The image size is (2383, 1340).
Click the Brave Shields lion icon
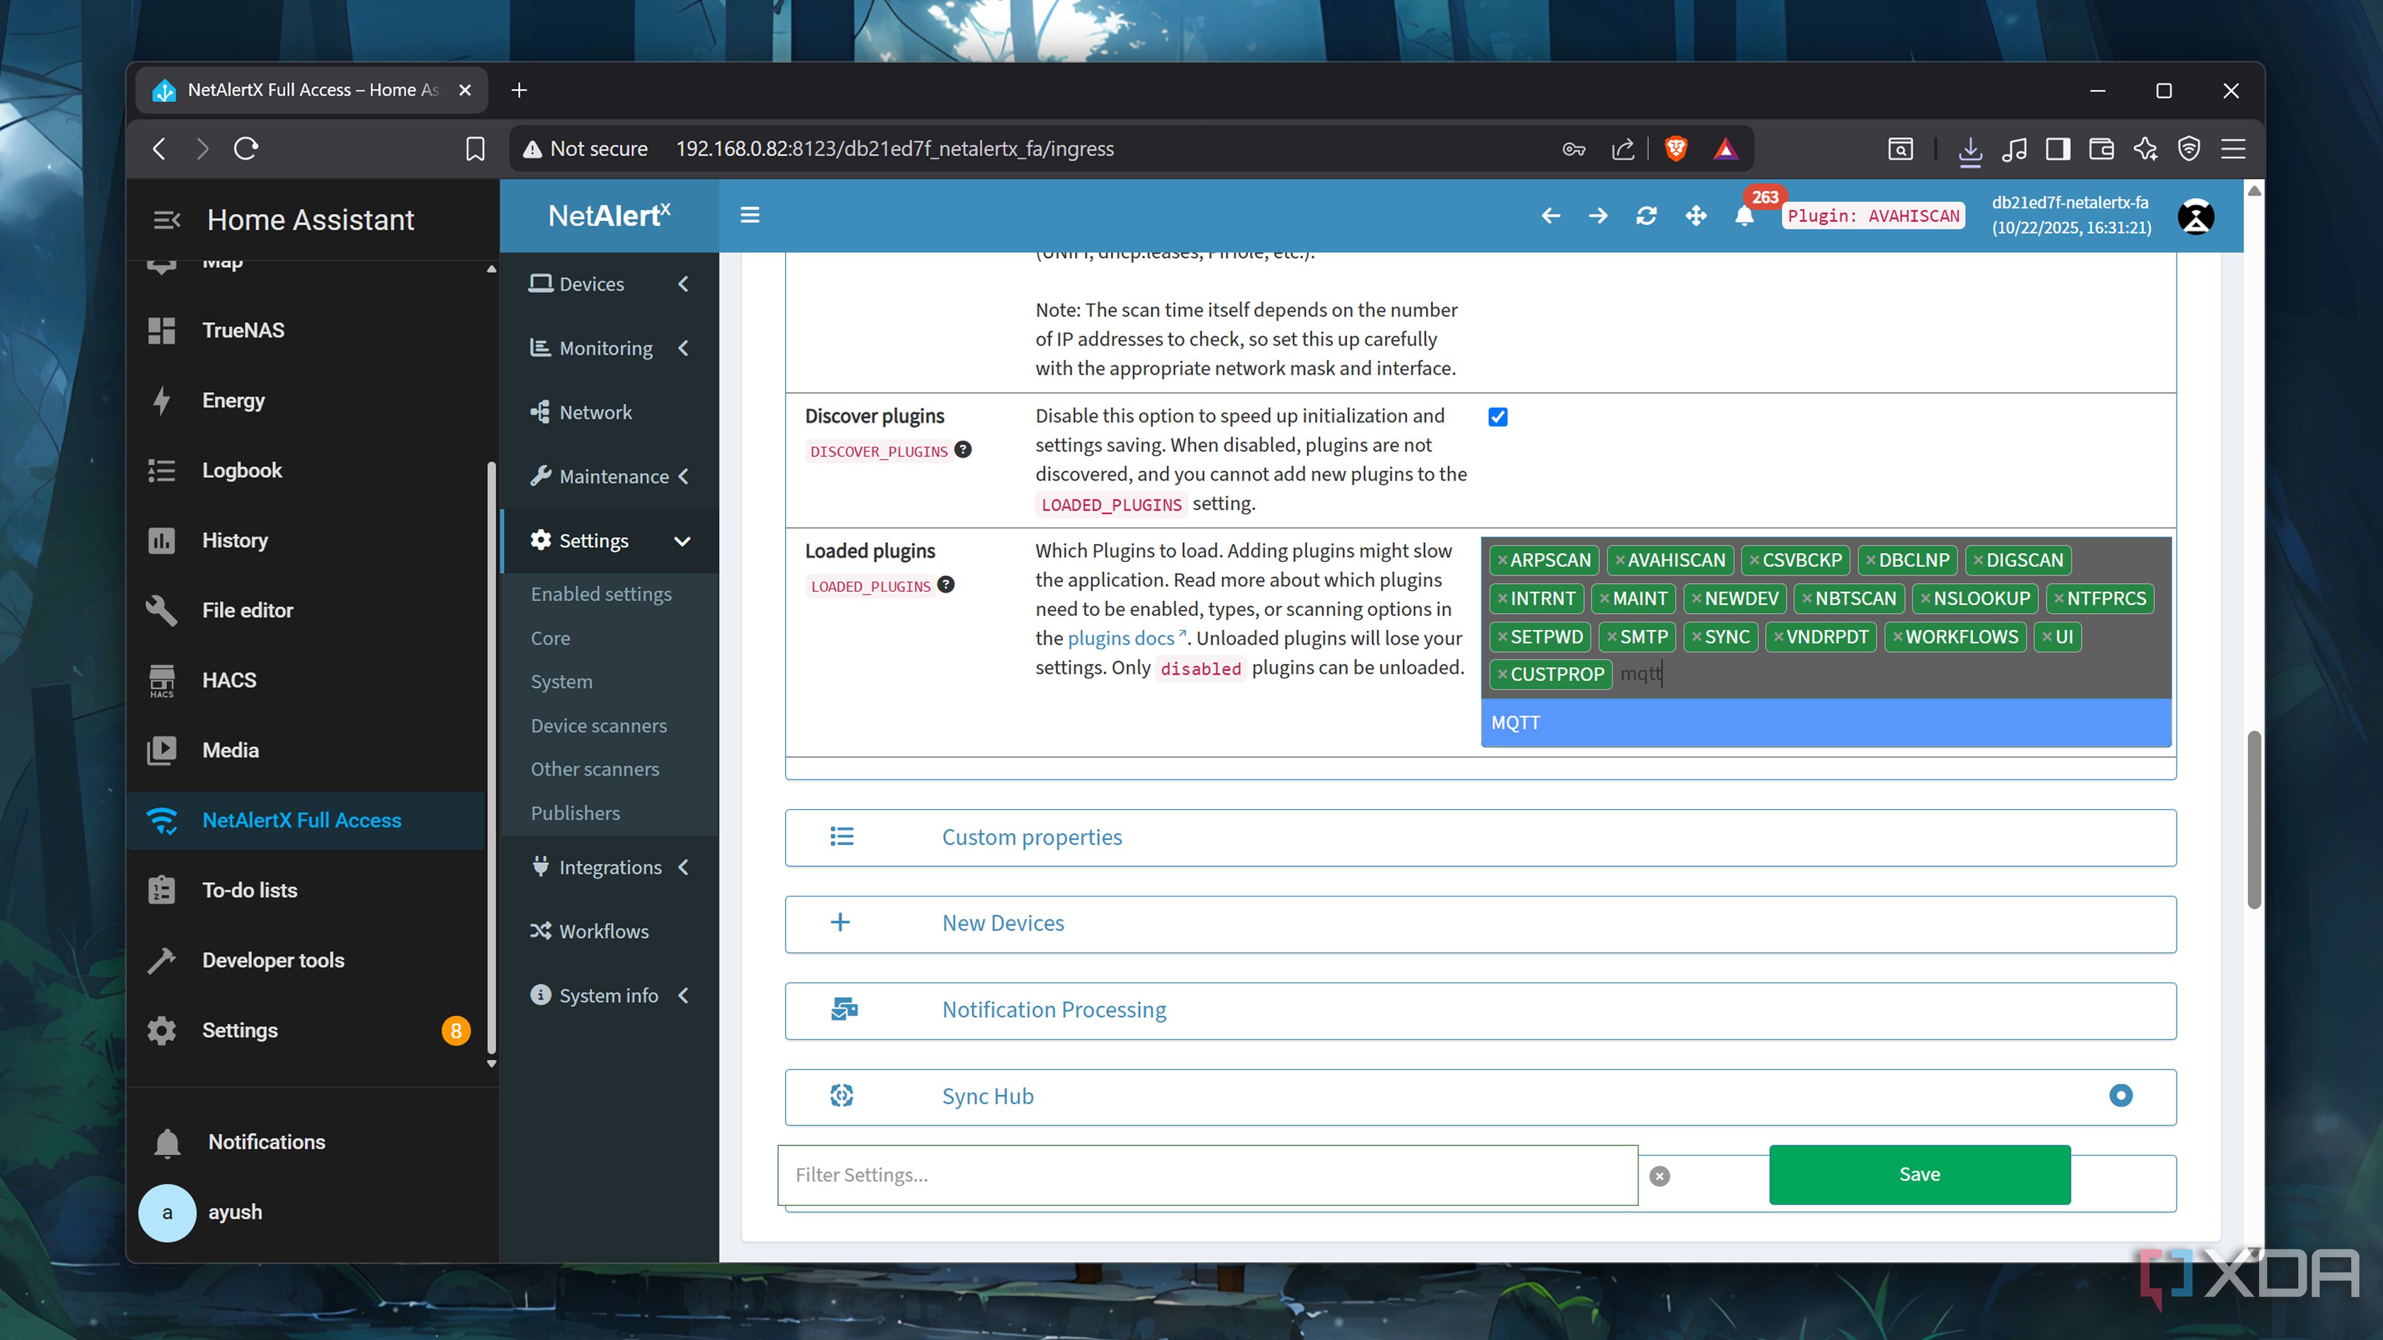click(1676, 149)
